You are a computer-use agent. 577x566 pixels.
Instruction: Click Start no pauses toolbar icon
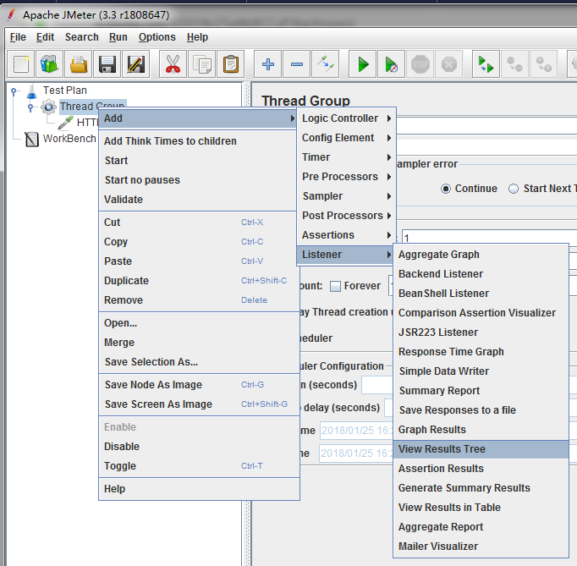click(391, 64)
